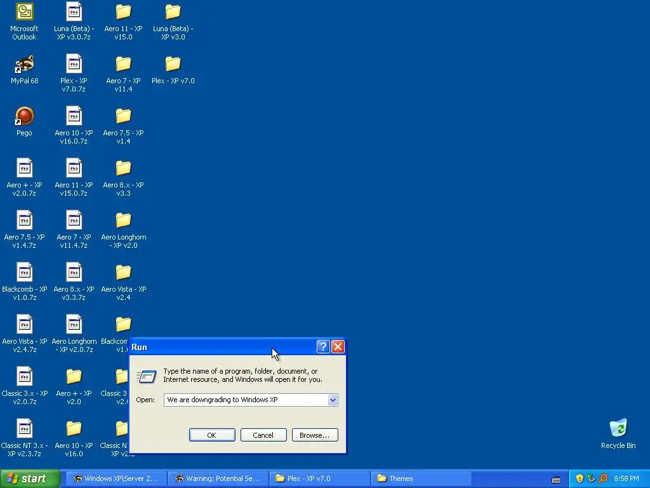Select the Aero 8.x - XP v3.3 folder
650x488 pixels.
tap(123, 178)
